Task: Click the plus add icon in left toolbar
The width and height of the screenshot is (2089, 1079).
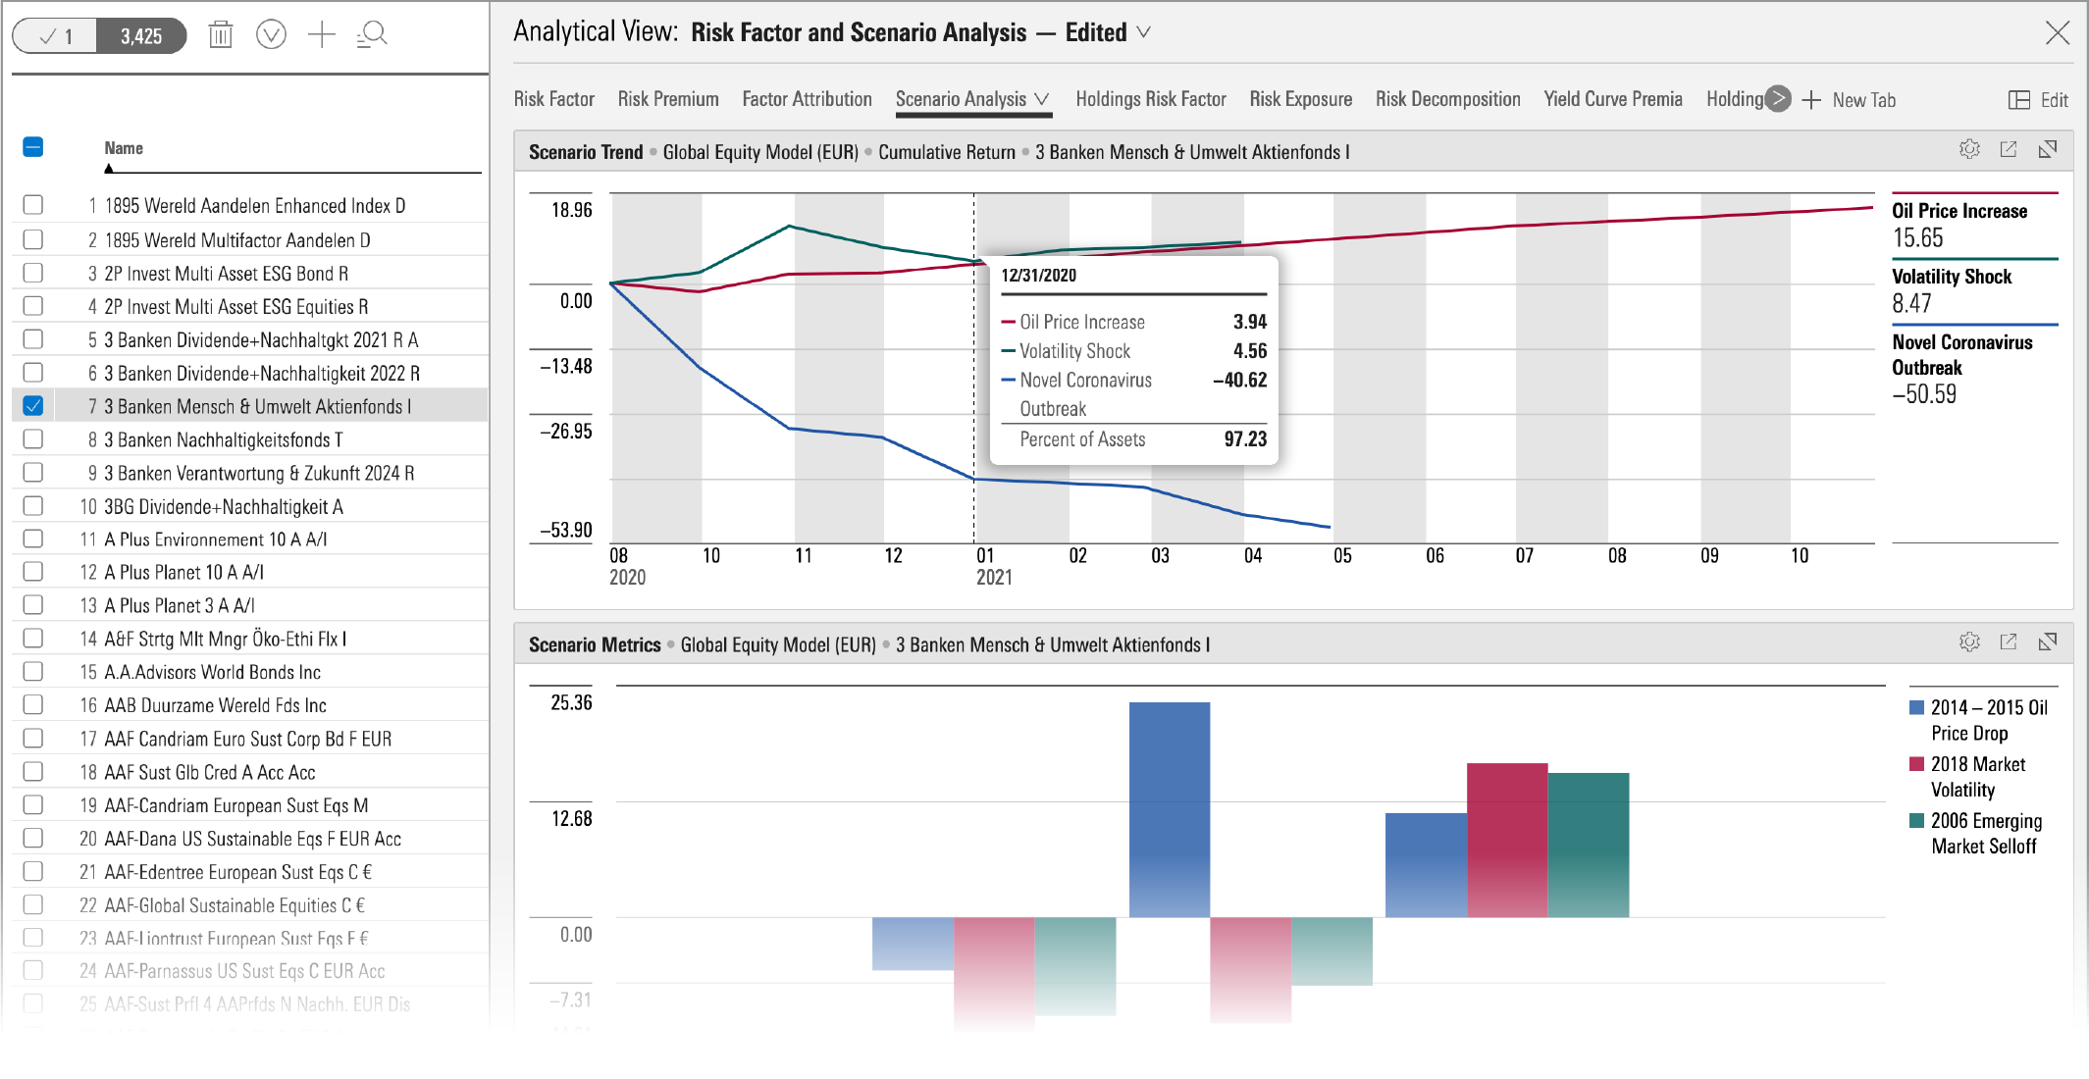Action: click(322, 35)
